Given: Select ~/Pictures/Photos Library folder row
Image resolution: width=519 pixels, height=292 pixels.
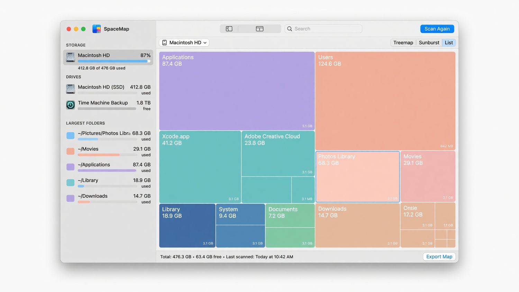Looking at the screenshot, I should (108, 136).
